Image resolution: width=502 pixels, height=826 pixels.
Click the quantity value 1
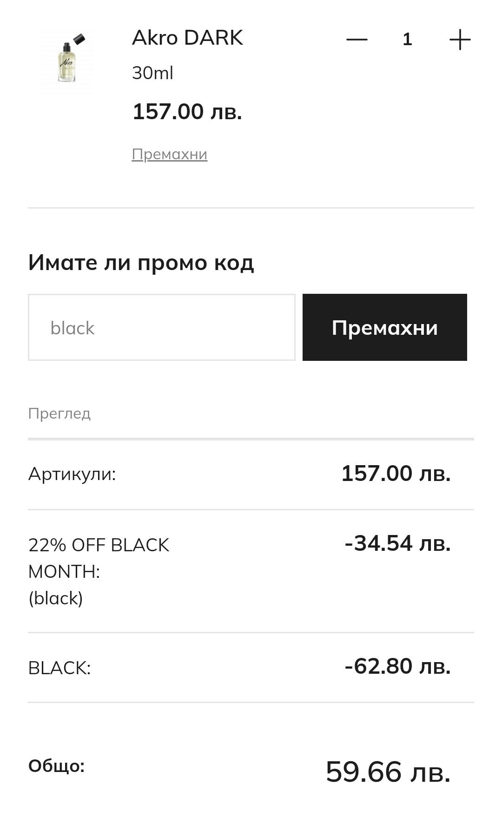point(407,40)
